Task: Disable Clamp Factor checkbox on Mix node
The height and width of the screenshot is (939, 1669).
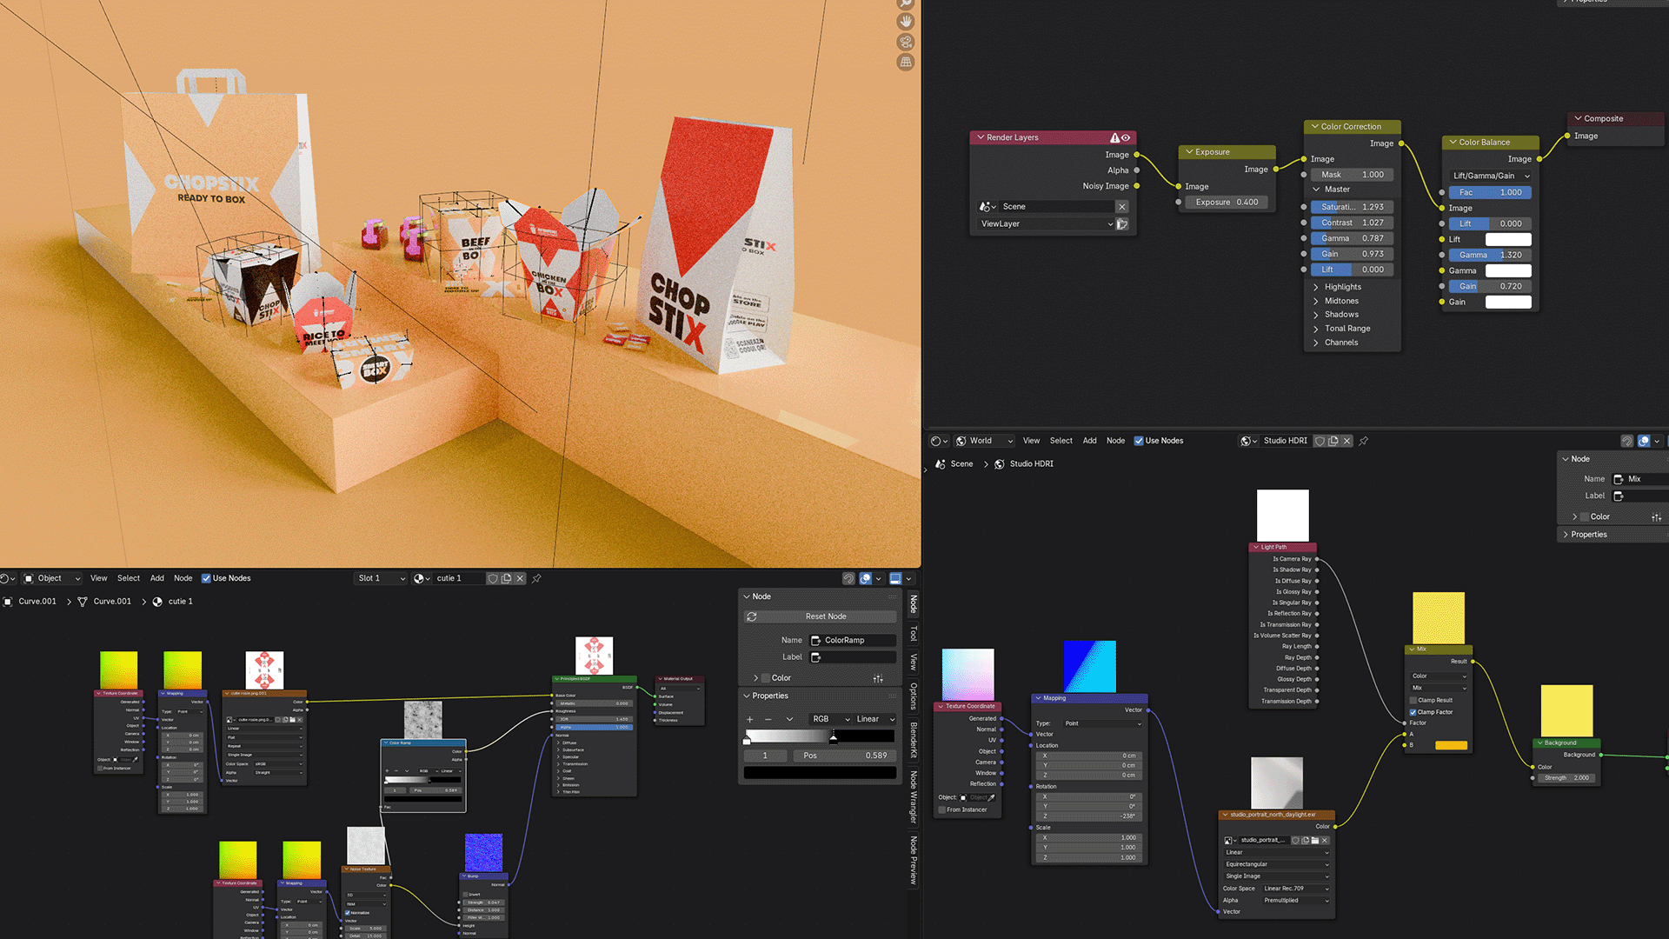Action: (1413, 712)
